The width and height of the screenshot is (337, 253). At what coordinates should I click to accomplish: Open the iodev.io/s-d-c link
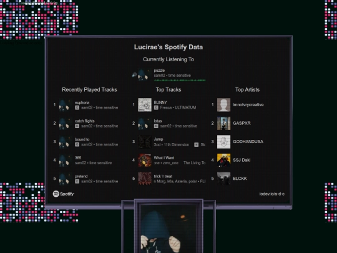click(271, 194)
